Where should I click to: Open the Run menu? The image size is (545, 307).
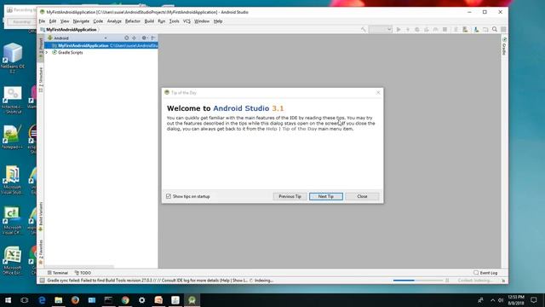click(161, 21)
